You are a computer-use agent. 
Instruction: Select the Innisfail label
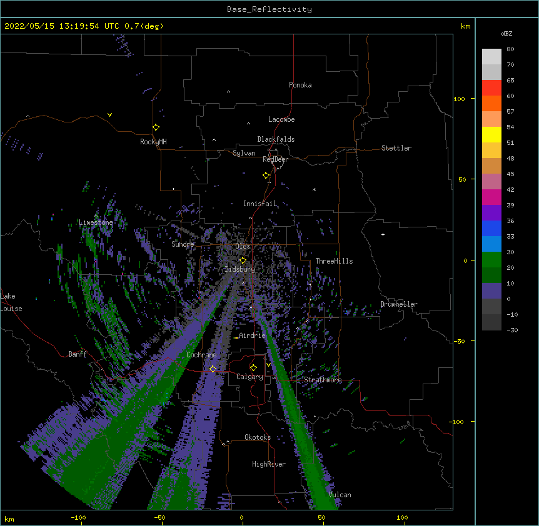point(260,204)
